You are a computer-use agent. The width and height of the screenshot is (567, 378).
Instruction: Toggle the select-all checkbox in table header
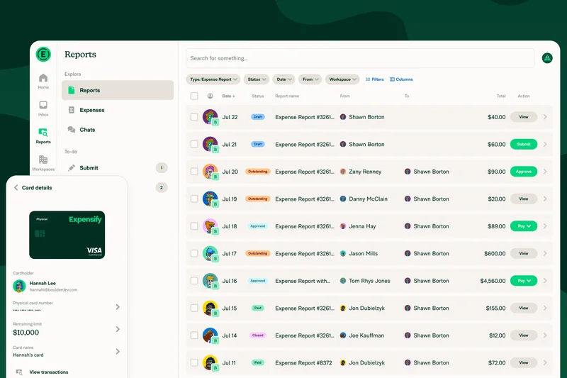pyautogui.click(x=194, y=96)
